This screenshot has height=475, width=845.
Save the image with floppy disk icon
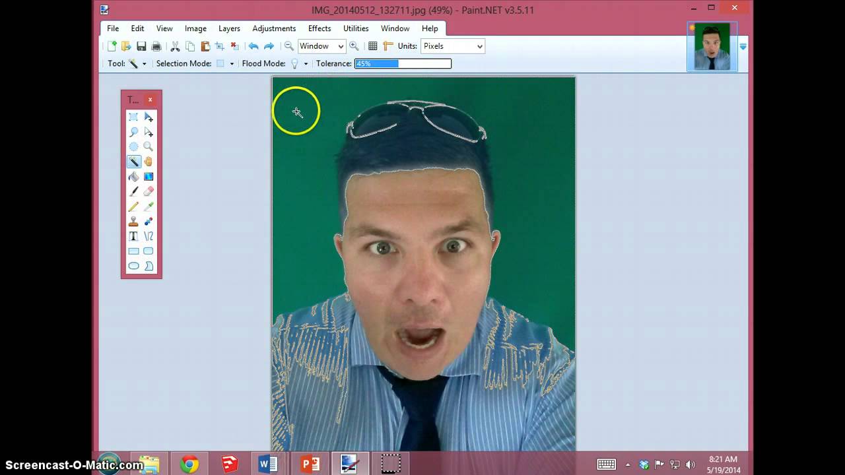point(141,46)
